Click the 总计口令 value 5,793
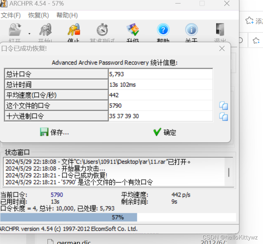263x244 pixels. coord(117,74)
